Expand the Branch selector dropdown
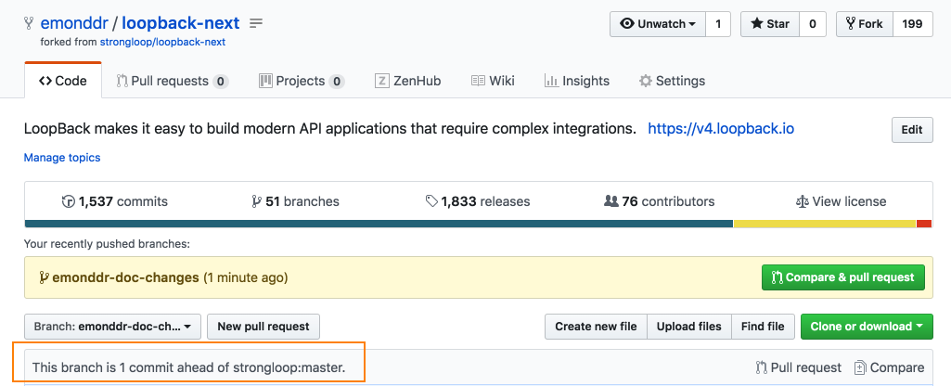951x386 pixels. coord(111,327)
